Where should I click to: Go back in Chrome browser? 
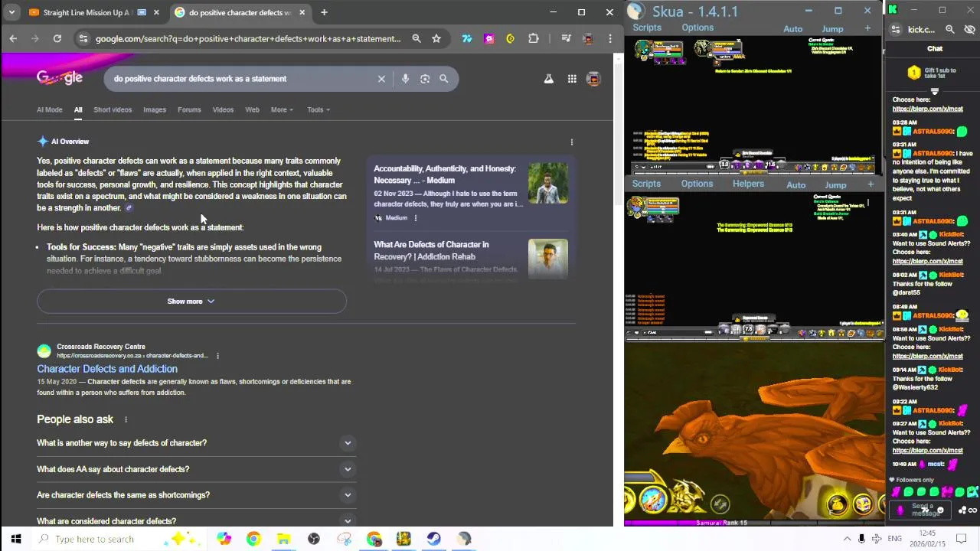13,38
